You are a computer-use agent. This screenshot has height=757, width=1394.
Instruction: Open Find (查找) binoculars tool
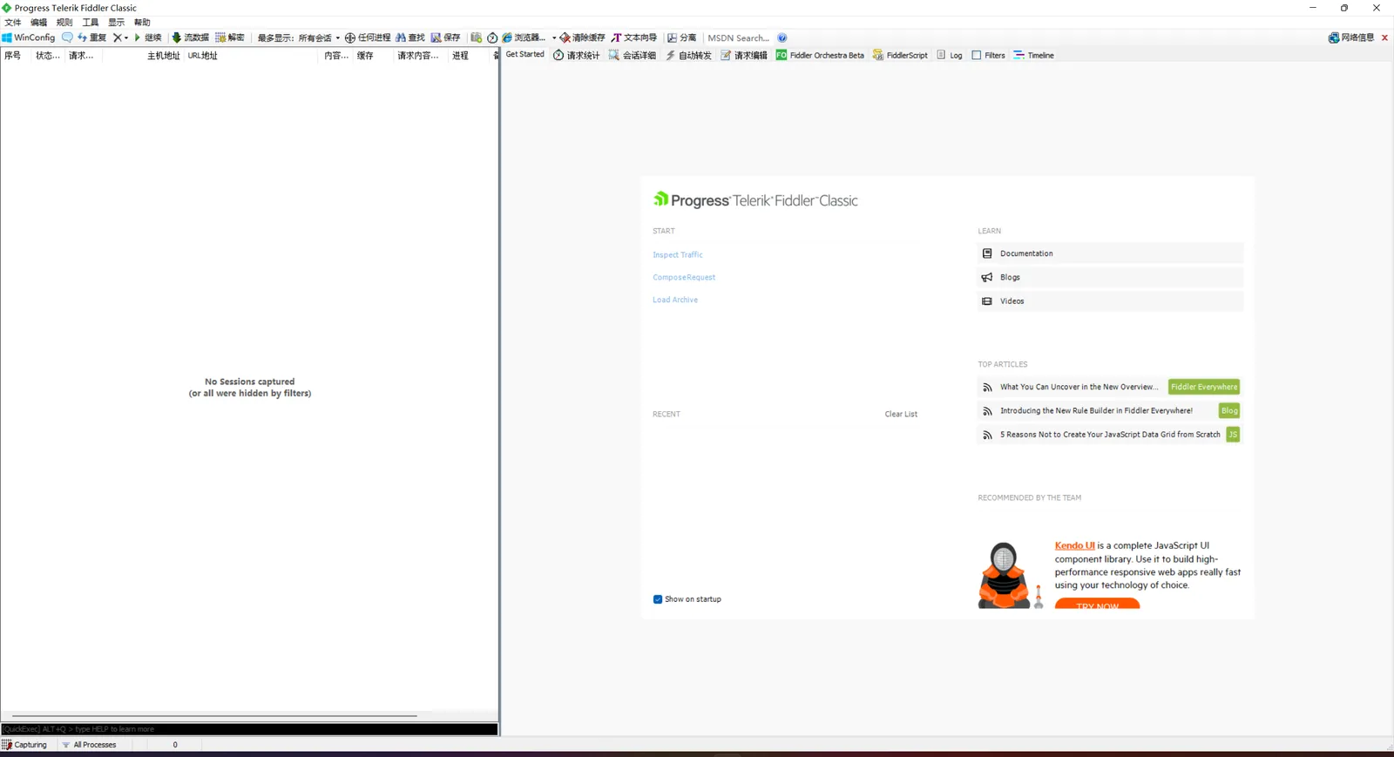pos(410,37)
